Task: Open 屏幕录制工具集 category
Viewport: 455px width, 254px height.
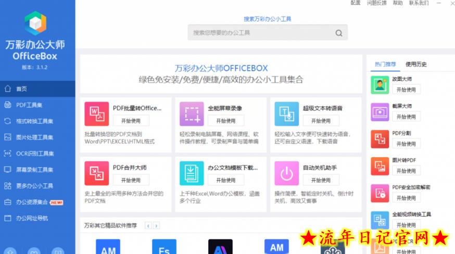Action: point(37,170)
